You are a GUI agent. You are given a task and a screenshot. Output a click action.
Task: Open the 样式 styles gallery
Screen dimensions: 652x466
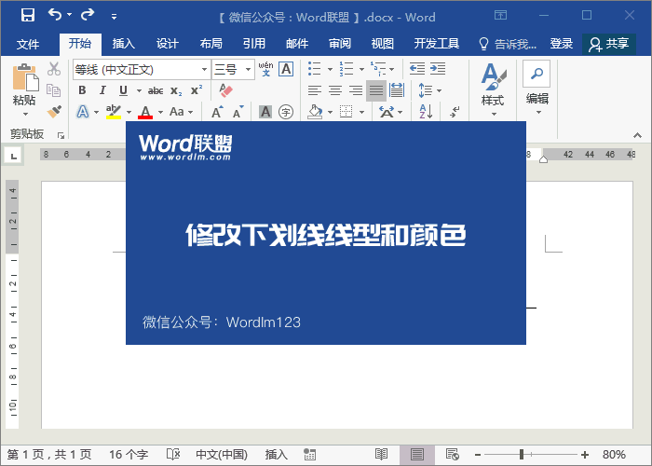[493, 89]
